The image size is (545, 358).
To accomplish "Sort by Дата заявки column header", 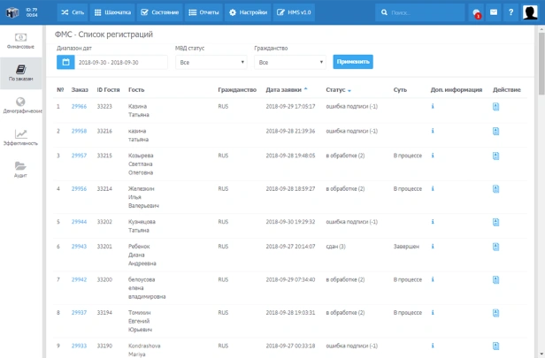I will click(x=283, y=89).
